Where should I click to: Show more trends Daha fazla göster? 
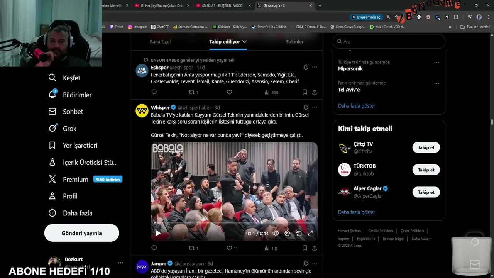357,106
